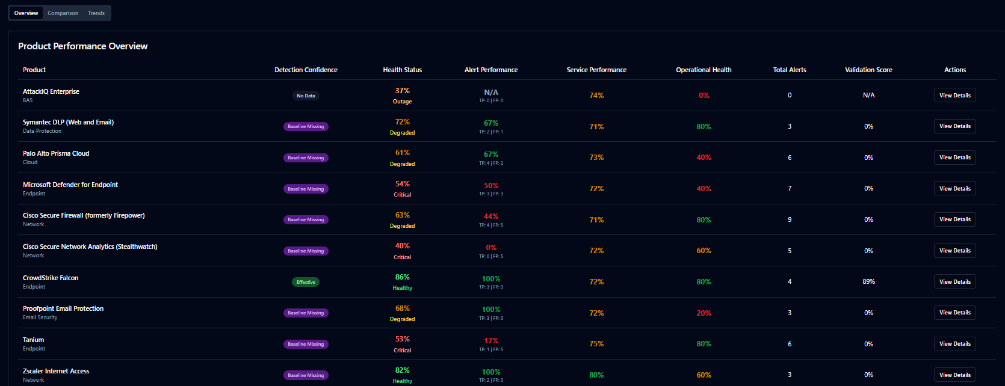Click the Service Performance column header
This screenshot has height=386, width=1005.
click(x=596, y=70)
